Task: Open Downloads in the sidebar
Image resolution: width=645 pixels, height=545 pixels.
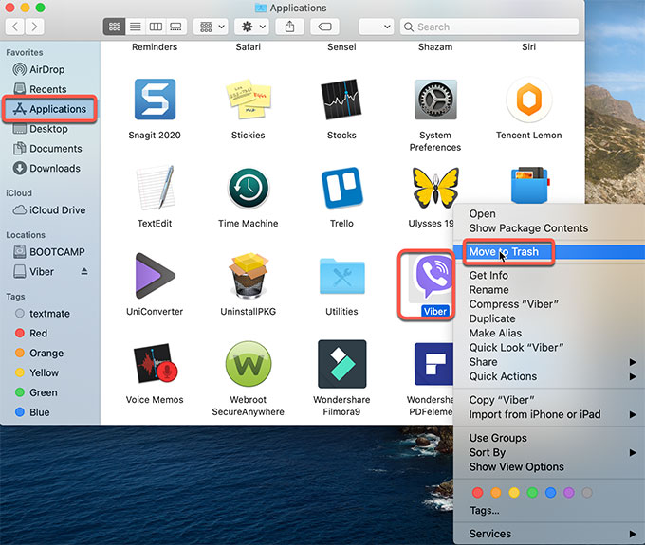Action: click(x=50, y=168)
